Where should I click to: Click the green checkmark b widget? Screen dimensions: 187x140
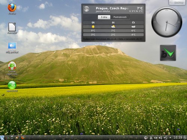tap(168, 53)
